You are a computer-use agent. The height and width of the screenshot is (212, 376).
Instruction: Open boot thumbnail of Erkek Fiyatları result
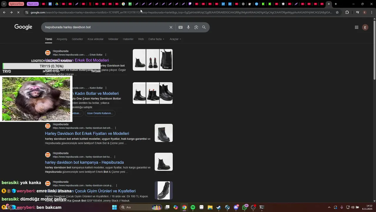[x=164, y=133]
